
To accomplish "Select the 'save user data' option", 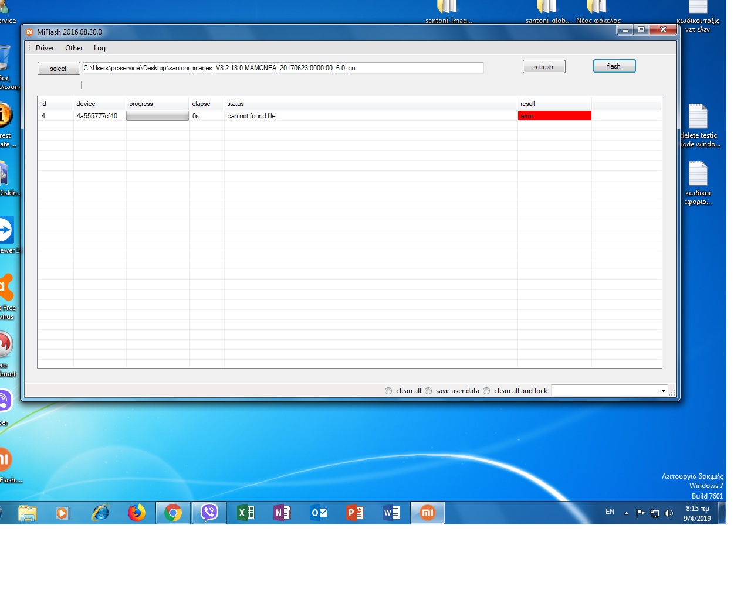I will click(x=428, y=391).
